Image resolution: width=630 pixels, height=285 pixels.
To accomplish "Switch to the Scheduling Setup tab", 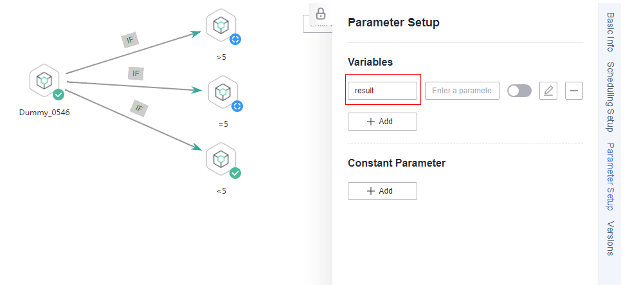I will coord(610,97).
